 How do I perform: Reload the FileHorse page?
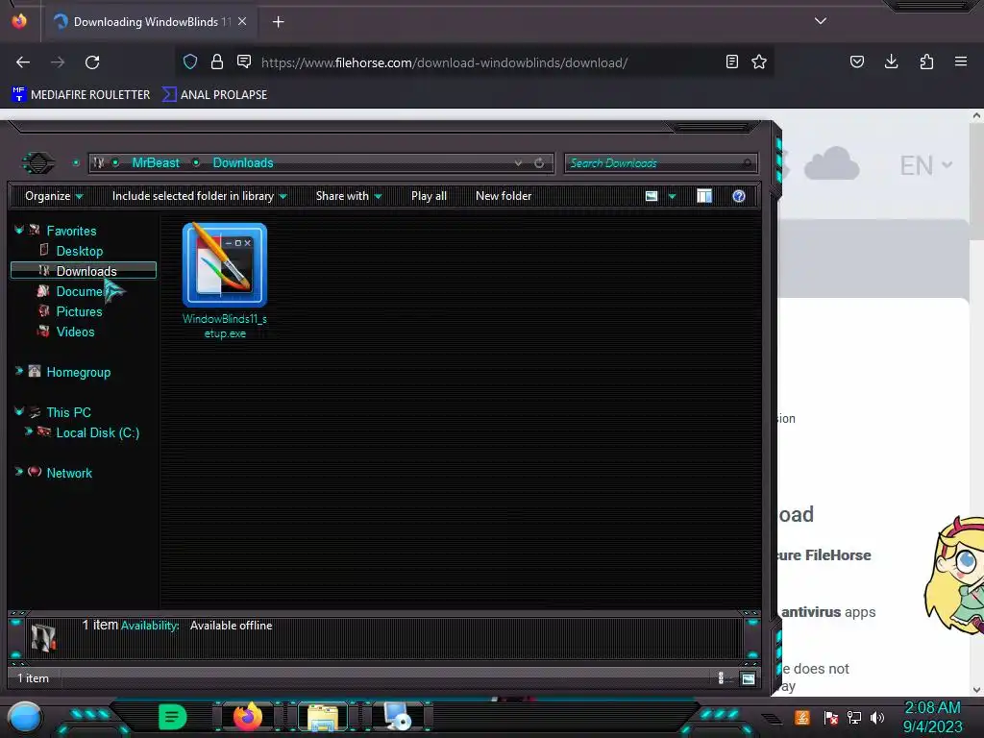(92, 62)
